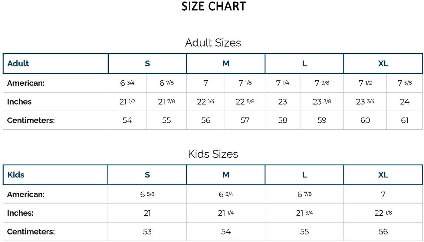Select the XL header in the Adult table
This screenshot has width=424, height=242.
point(383,64)
